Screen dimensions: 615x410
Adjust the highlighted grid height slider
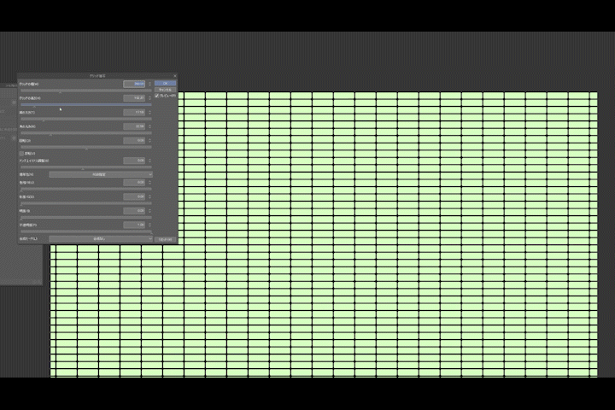point(86,105)
